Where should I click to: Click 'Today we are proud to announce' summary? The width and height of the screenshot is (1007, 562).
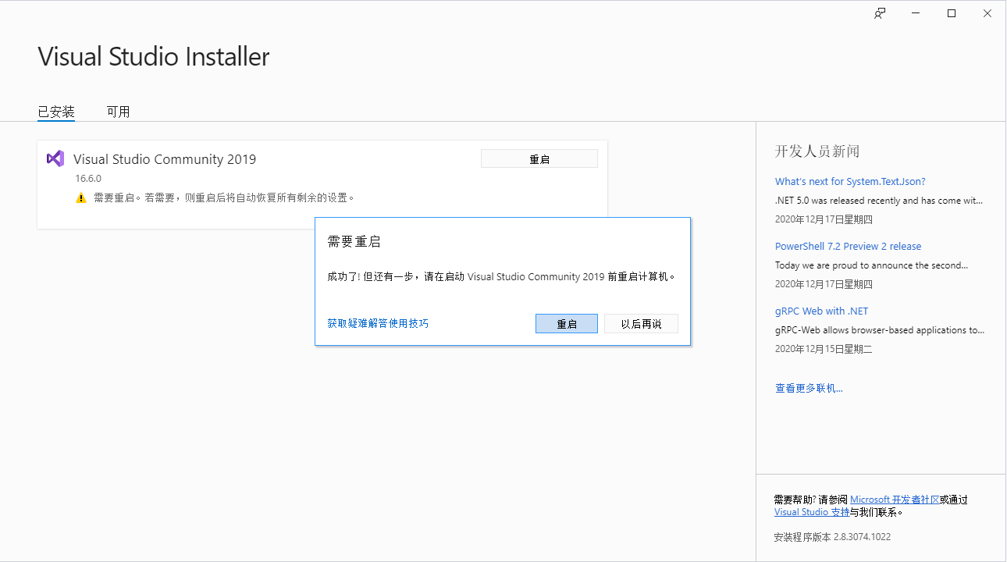pyautogui.click(x=872, y=265)
